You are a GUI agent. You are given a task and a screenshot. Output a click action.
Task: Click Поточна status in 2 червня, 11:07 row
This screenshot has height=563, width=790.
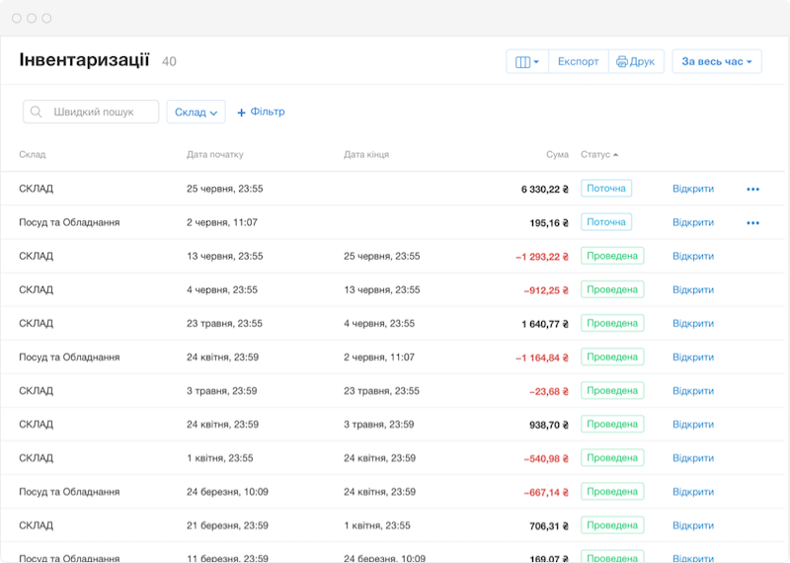[x=606, y=222]
